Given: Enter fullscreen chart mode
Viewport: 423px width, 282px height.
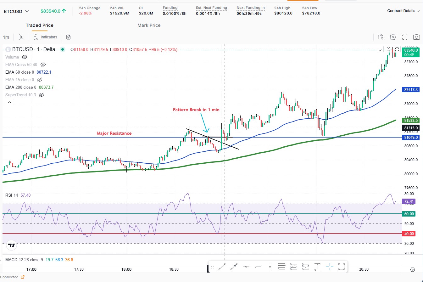Looking at the screenshot, I should (x=405, y=37).
